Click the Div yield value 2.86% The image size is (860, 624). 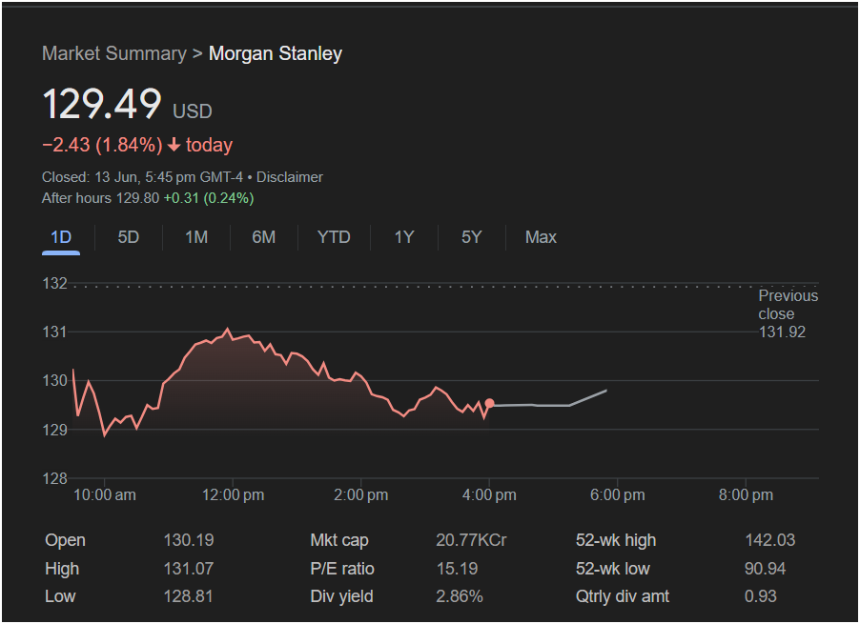[460, 596]
